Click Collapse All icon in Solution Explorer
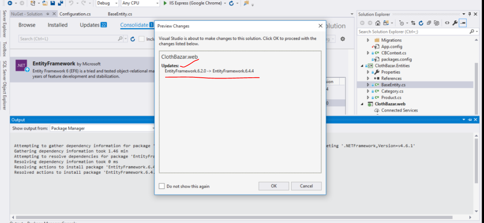The width and height of the screenshot is (484, 223). pos(429,23)
